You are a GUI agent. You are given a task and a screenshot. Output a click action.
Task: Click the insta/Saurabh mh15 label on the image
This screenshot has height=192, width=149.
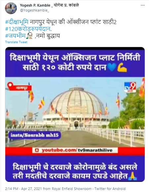[x=34, y=135]
